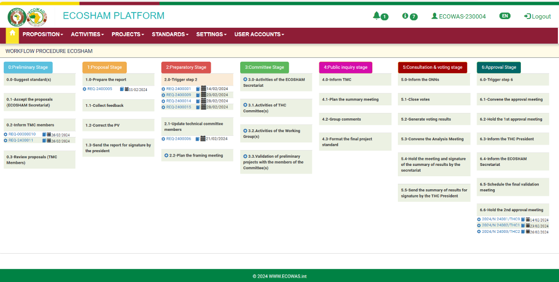559x282 pixels.
Task: Click gear icon beside REQ-2400011
Action: point(5,141)
